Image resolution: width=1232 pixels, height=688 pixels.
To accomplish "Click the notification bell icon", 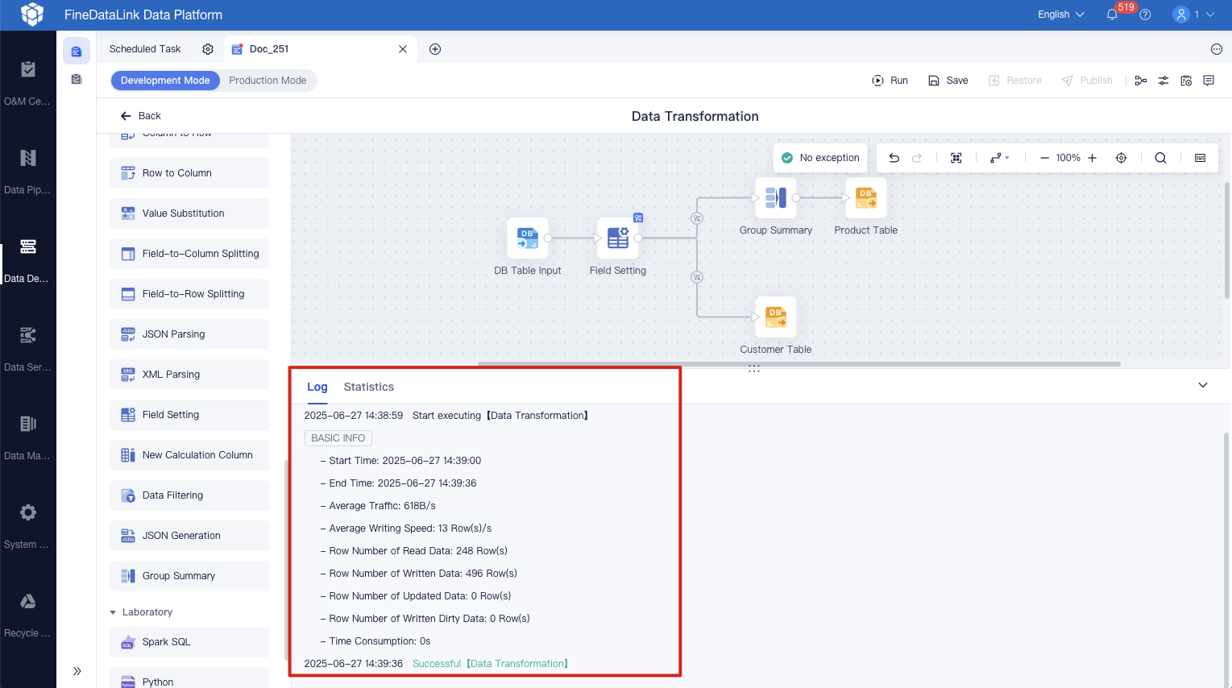I will 1112,15.
